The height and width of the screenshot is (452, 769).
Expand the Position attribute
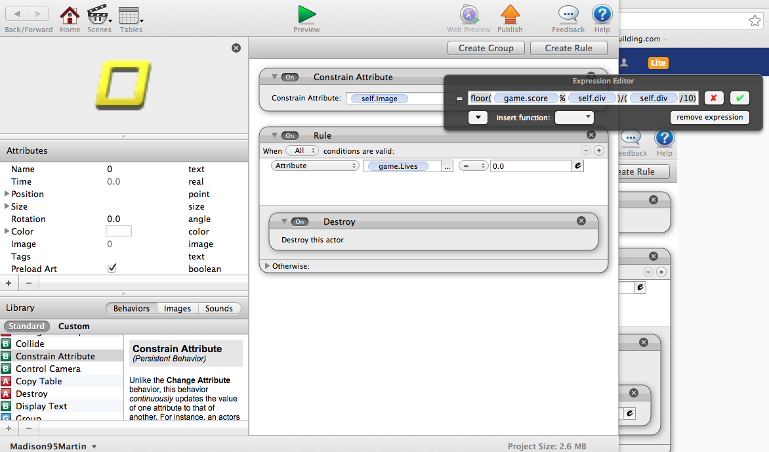point(7,194)
